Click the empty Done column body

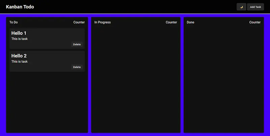223,81
